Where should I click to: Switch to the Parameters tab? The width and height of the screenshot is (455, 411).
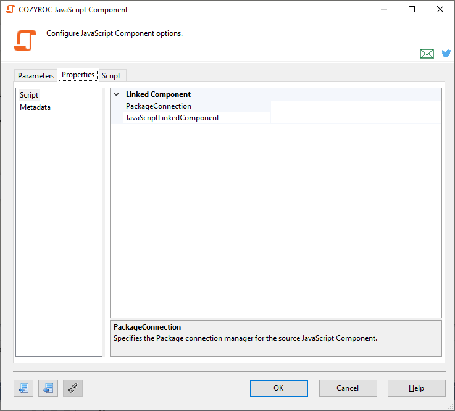pos(36,76)
